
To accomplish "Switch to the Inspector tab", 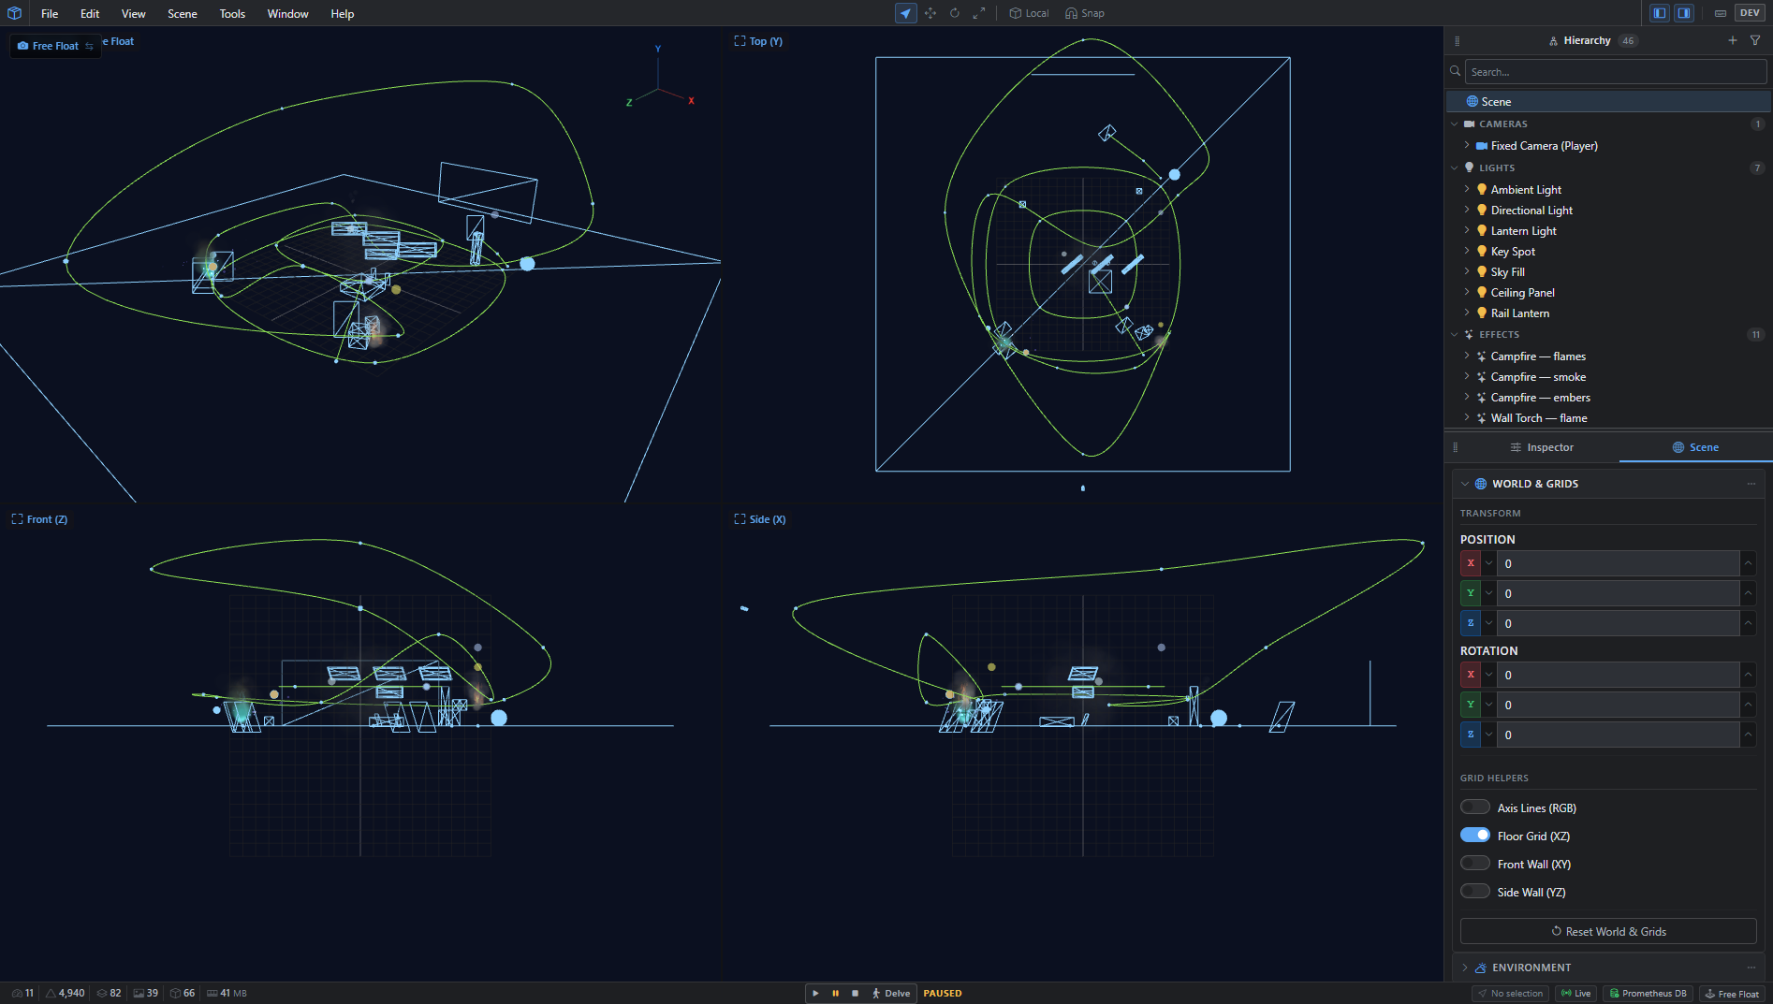I will click(x=1541, y=447).
